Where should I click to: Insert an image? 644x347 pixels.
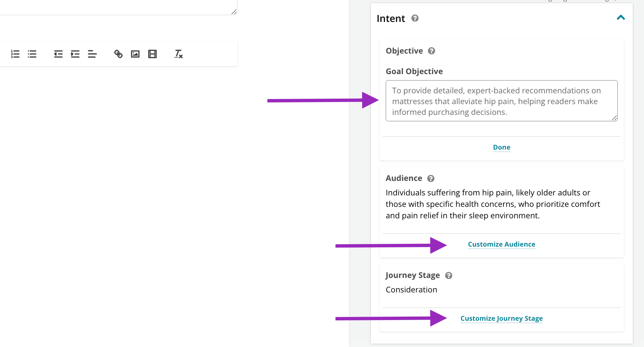(x=135, y=54)
